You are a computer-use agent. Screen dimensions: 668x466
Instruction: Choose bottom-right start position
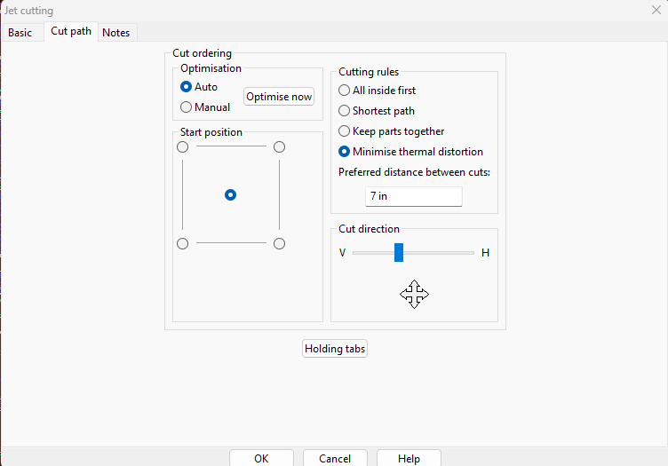(279, 243)
